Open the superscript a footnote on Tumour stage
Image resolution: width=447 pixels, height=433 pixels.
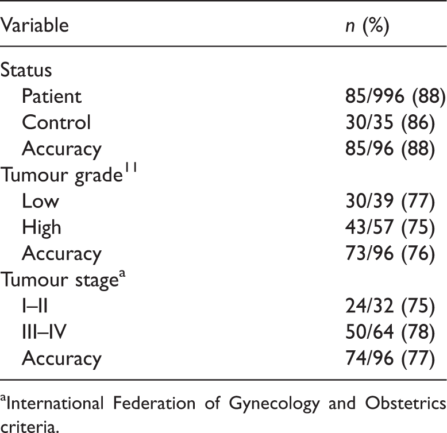pyautogui.click(x=122, y=273)
